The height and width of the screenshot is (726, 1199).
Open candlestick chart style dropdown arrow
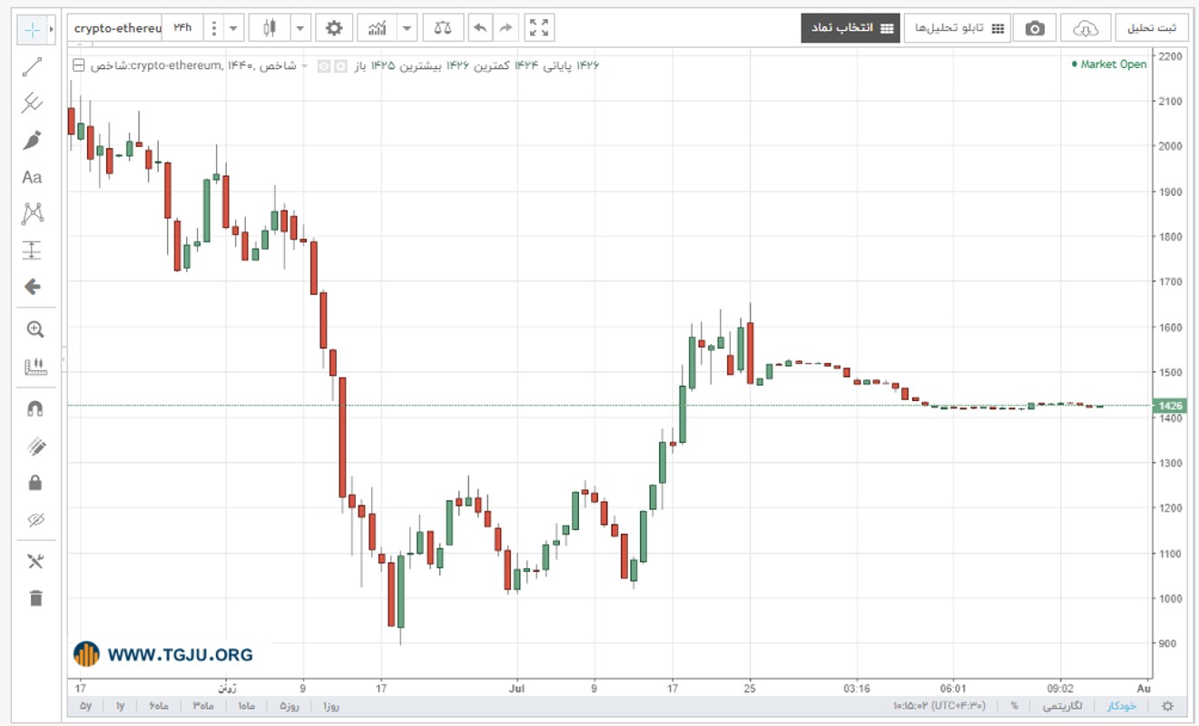pyautogui.click(x=301, y=28)
